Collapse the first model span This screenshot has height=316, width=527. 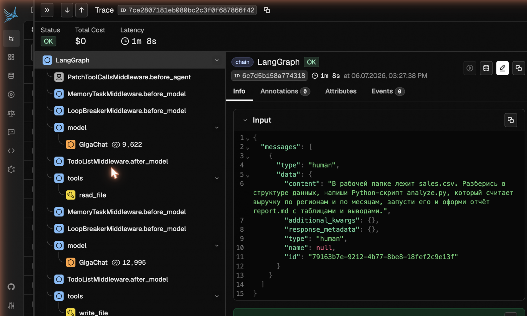[217, 128]
